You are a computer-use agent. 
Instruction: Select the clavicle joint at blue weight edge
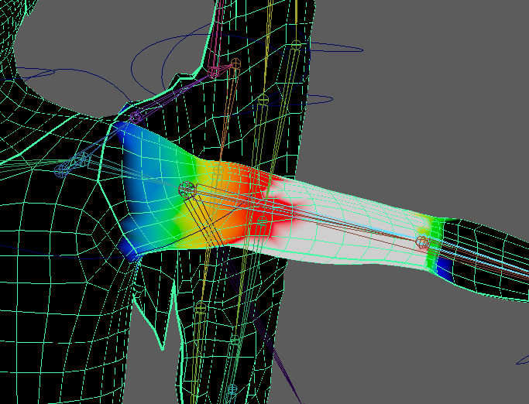click(x=136, y=118)
